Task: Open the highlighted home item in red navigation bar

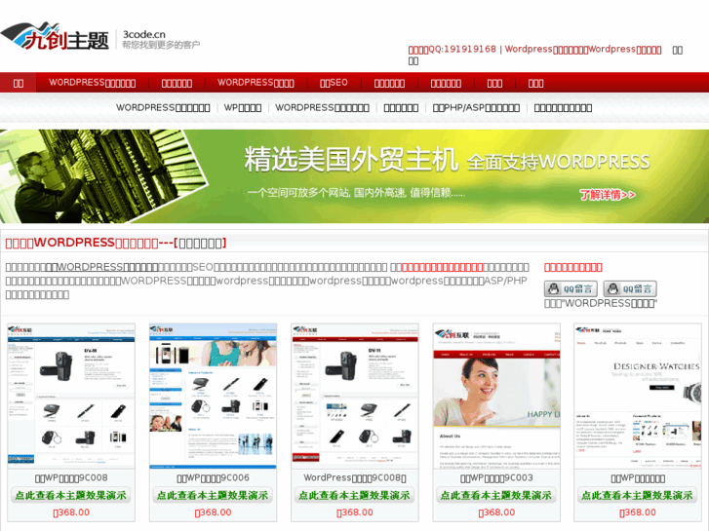Action: (19, 83)
